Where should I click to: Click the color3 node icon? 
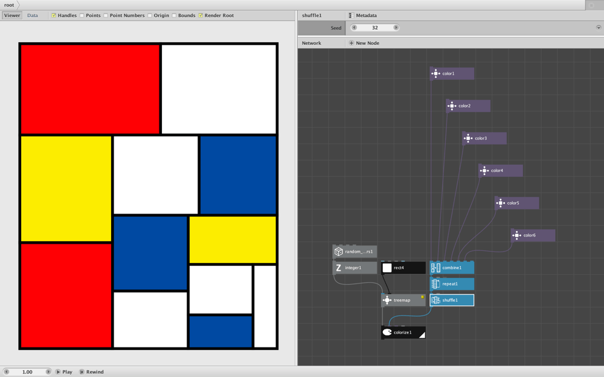[x=468, y=138]
